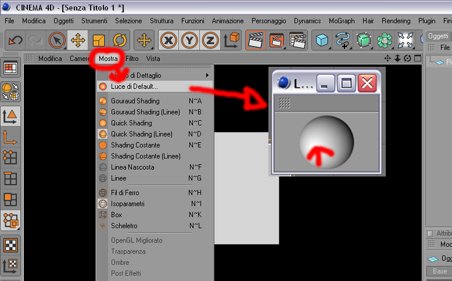
Task: Click the Undo arrow icon
Action: pos(15,40)
